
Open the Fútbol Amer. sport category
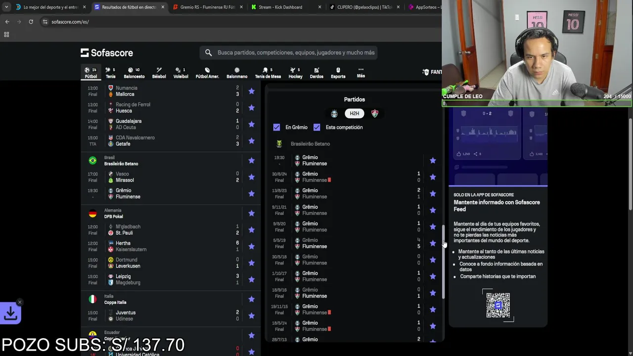pos(207,73)
